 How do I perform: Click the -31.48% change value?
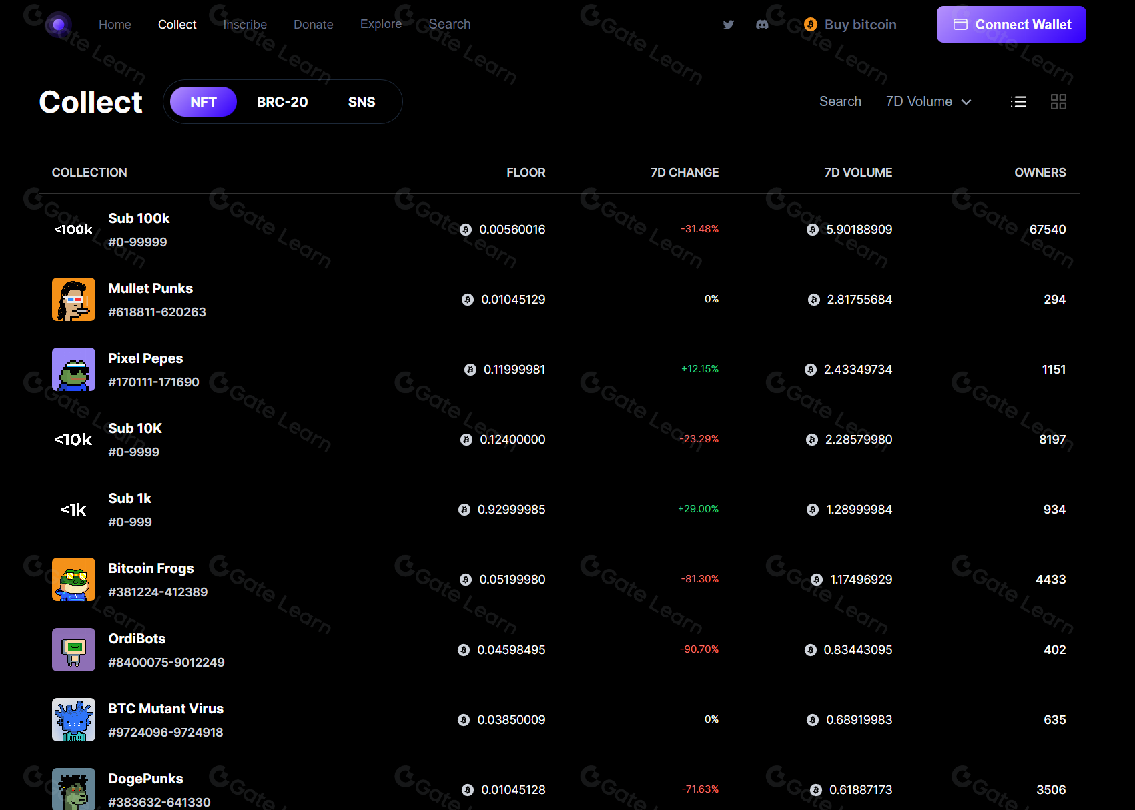(700, 229)
